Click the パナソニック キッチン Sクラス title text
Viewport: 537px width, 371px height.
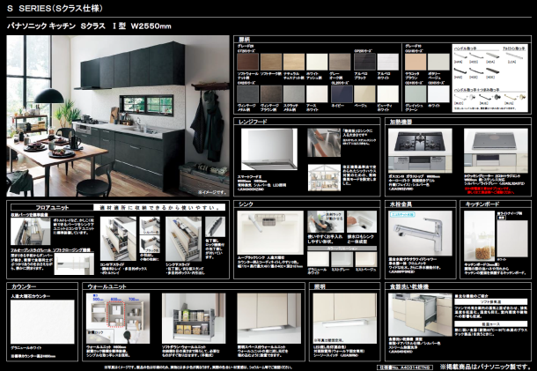(89, 26)
